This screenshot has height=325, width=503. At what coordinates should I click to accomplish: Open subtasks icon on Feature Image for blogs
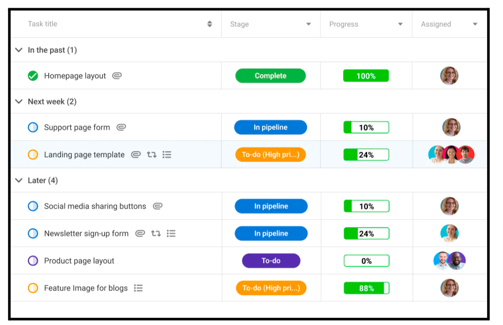click(x=138, y=288)
